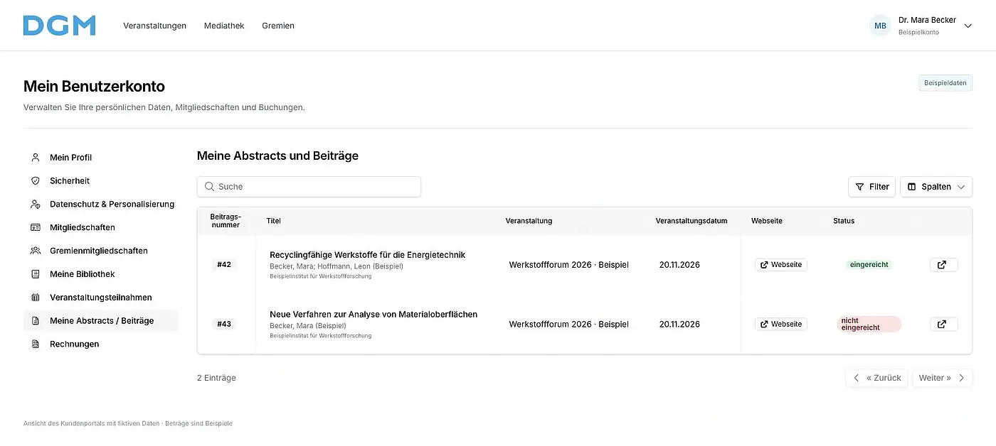996x446 pixels.
Task: Click the date 20.11.2026 in row #43
Action: coord(679,325)
